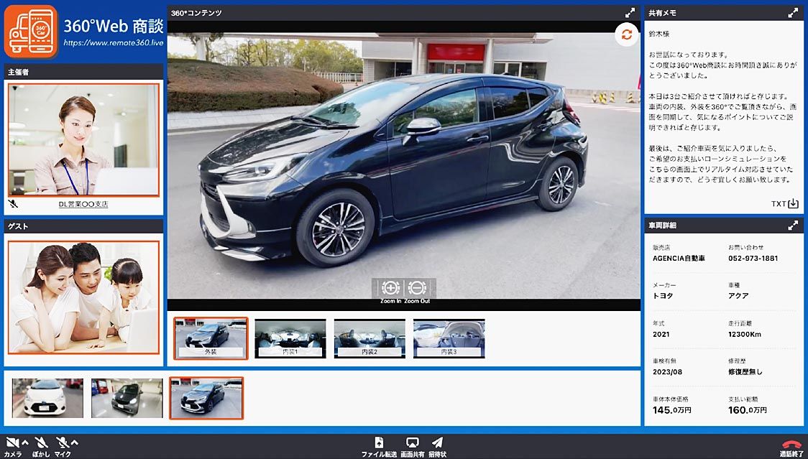Click the Zoom In magnifier icon
This screenshot has width=808, height=459.
click(390, 288)
